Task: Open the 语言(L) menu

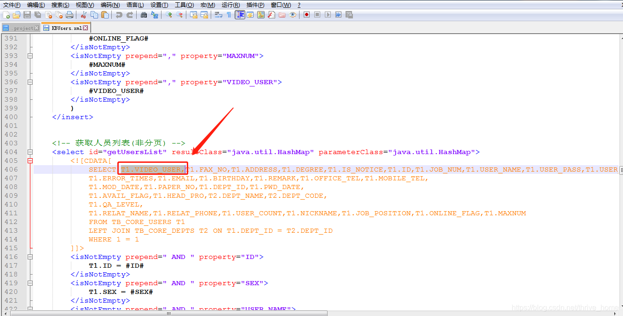Action: coord(135,5)
